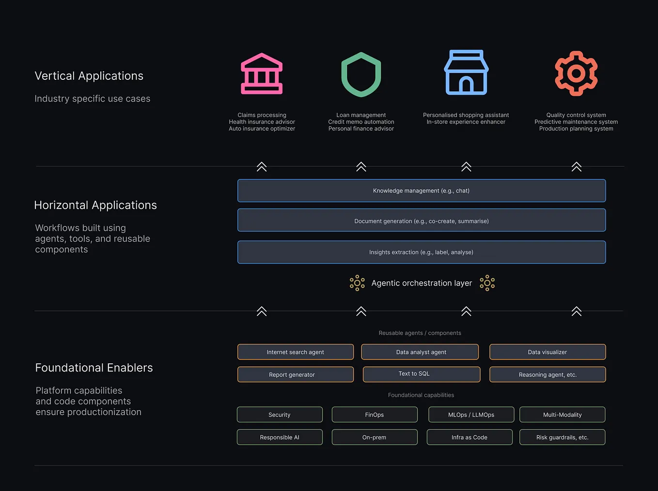Image resolution: width=658 pixels, height=491 pixels.
Task: Expand the chevron above Claims processing
Action: point(262,167)
